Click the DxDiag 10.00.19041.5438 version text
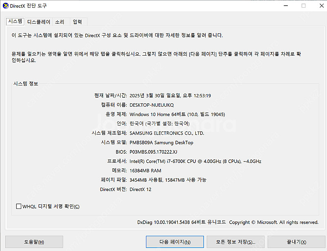Screen dimensions: 327x251 [181, 222]
